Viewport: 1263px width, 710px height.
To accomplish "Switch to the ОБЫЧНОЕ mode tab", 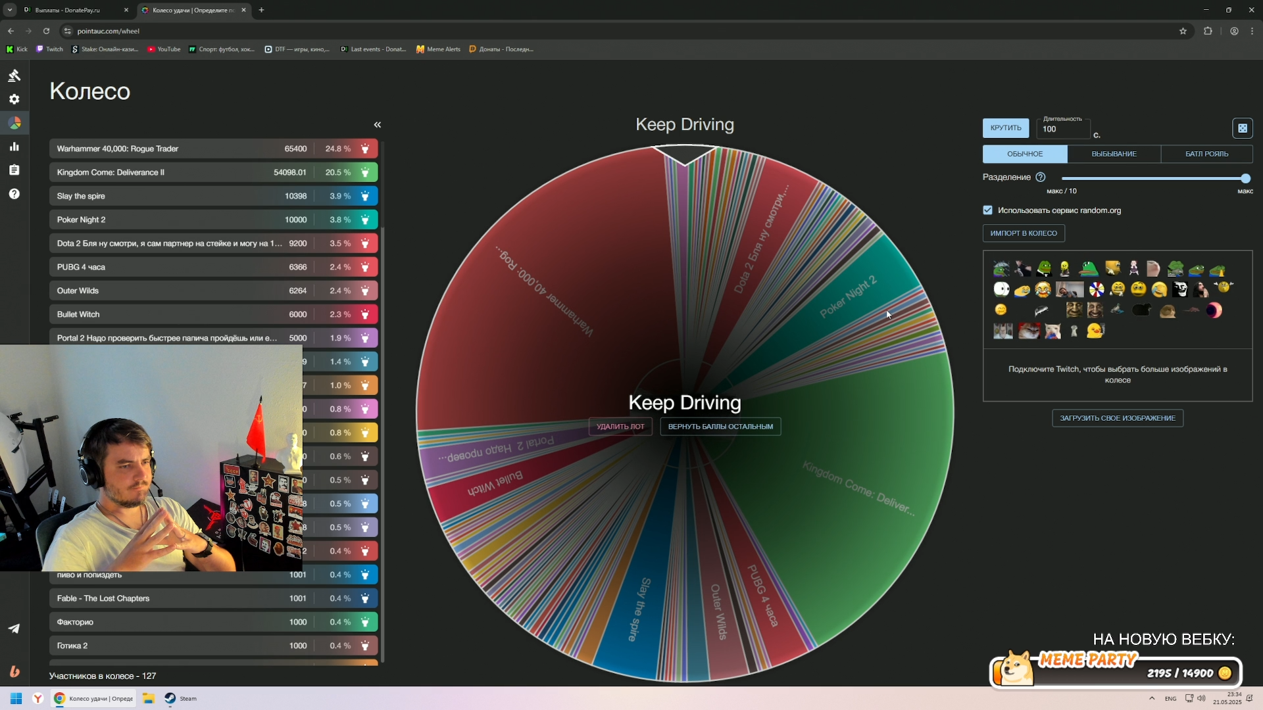I will pos(1025,154).
